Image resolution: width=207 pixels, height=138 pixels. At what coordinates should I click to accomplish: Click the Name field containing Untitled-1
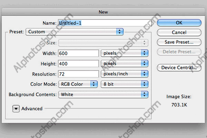pyautogui.click(x=105, y=23)
